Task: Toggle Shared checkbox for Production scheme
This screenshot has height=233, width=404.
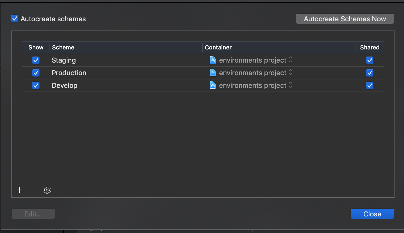Action: click(370, 73)
